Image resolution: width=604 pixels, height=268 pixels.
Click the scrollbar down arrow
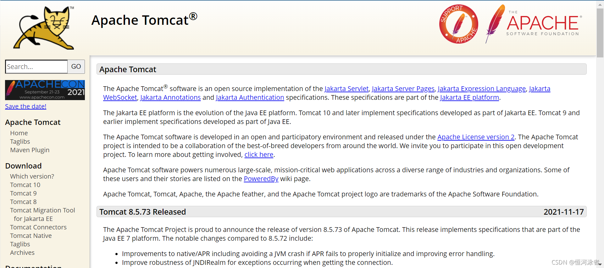click(x=600, y=265)
